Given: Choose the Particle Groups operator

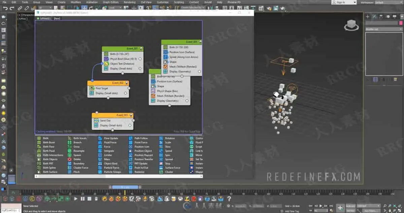Looking at the screenshot, I should [x=110, y=172].
